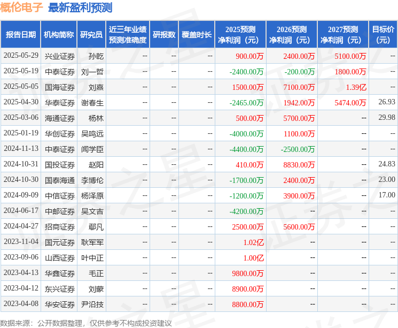Image resolution: width=398 pixels, height=328 pixels.
Task: Select 兴业证券 institution cell
Action: (60, 56)
